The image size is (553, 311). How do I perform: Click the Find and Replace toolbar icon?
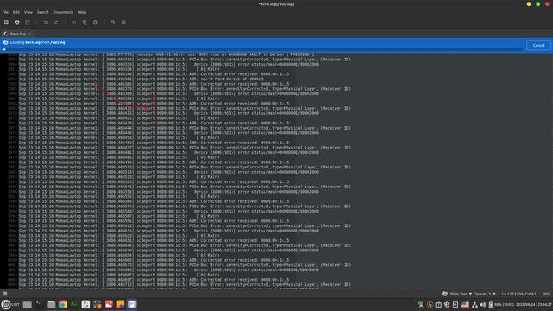point(124,22)
